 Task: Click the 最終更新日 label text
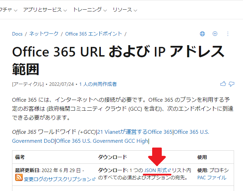pos(28,170)
